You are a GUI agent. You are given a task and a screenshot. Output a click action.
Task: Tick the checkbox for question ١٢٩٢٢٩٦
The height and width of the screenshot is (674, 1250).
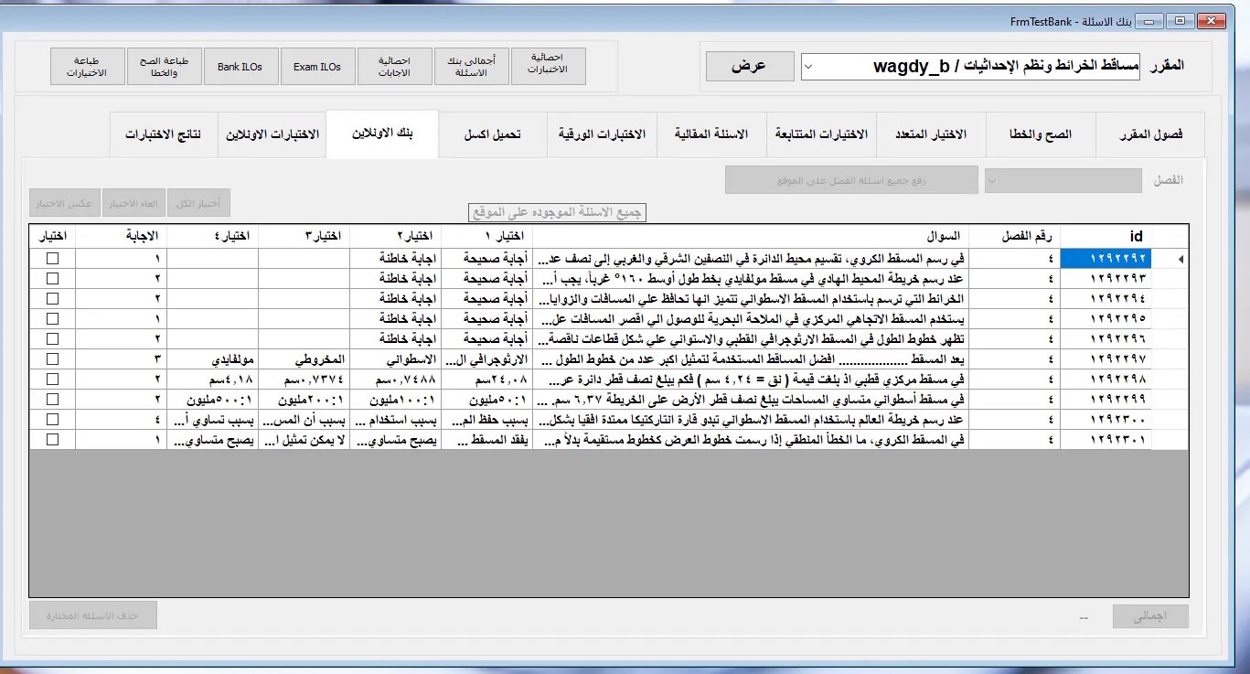tap(52, 339)
